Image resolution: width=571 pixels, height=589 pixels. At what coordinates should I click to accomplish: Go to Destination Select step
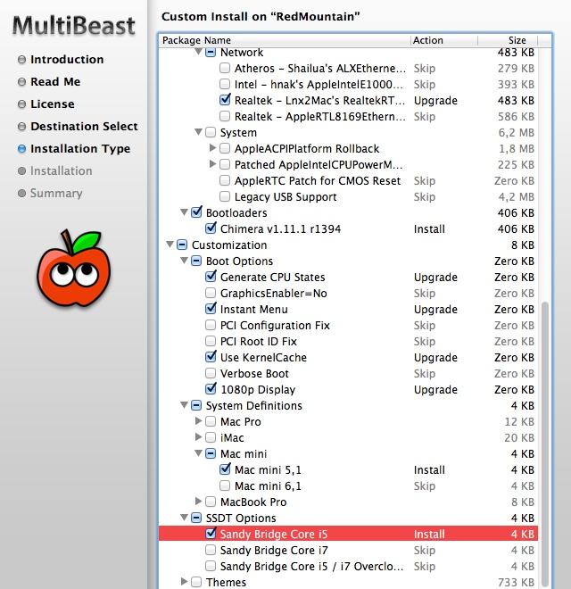point(84,126)
